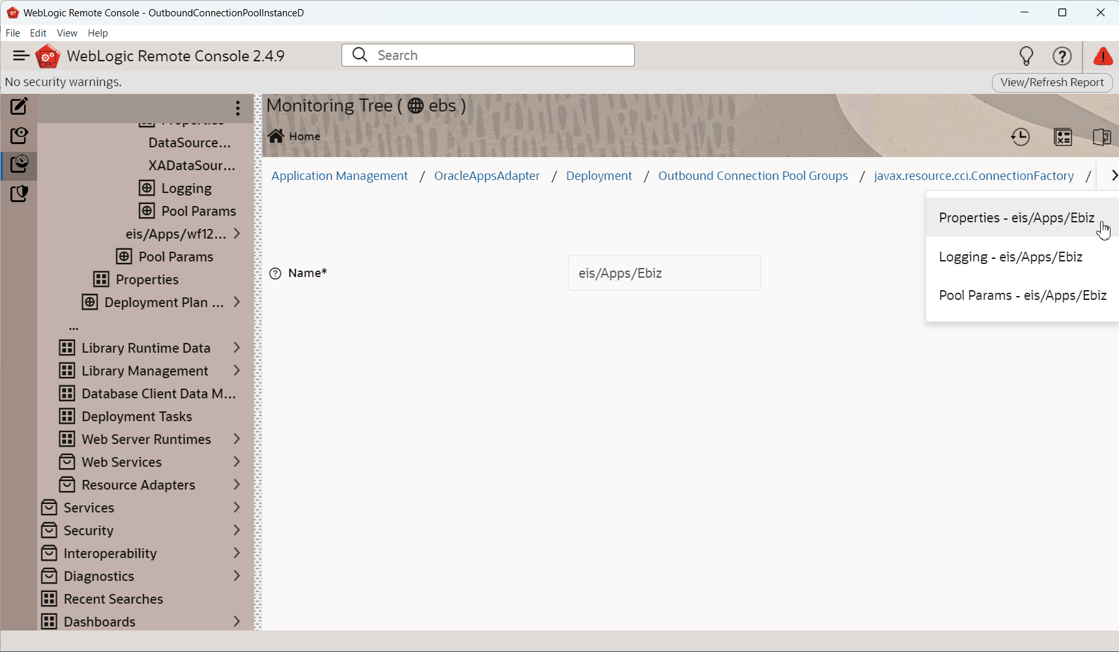Viewport: 1119px width, 652px height.
Task: Click the Deployment Tasks grid icon
Action: pyautogui.click(x=67, y=417)
